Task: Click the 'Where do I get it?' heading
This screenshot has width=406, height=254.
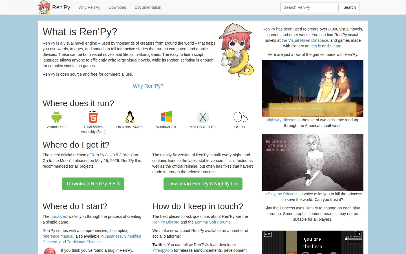Action: coord(76,145)
